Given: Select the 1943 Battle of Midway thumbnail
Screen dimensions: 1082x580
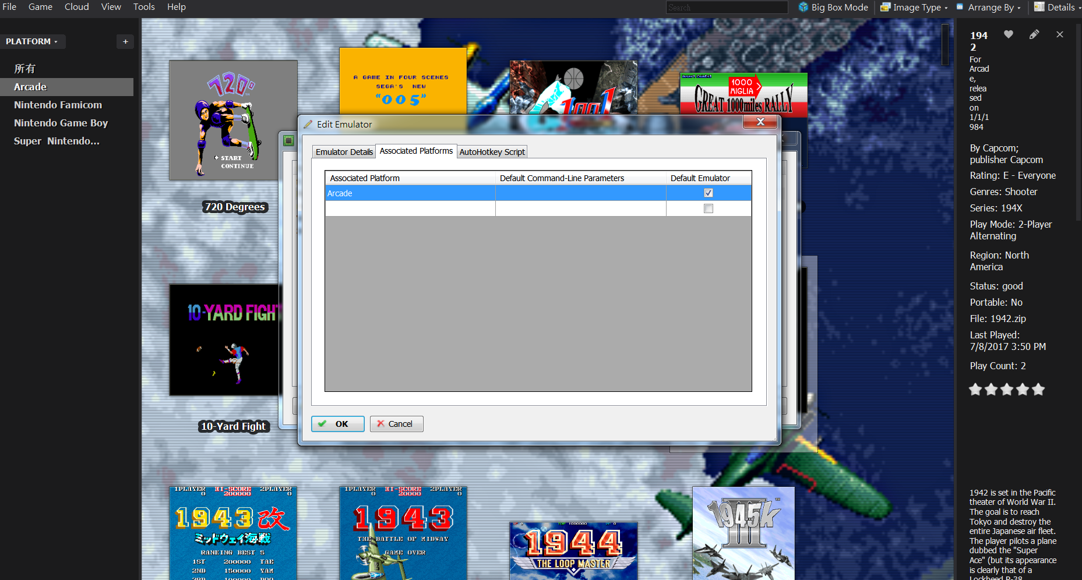Looking at the screenshot, I should point(403,533).
